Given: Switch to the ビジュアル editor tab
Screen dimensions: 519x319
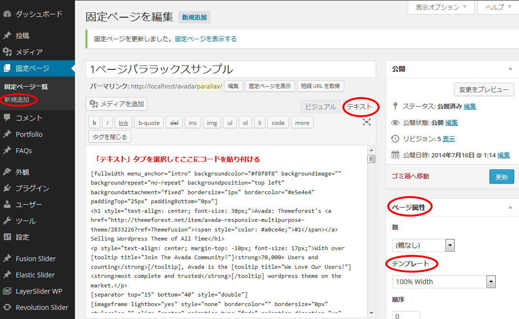Looking at the screenshot, I should (x=320, y=107).
